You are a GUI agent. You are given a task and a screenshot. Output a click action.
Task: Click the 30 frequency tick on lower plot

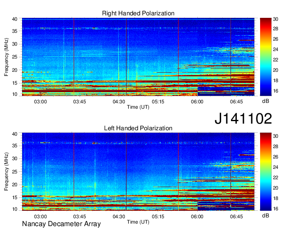coord(15,158)
